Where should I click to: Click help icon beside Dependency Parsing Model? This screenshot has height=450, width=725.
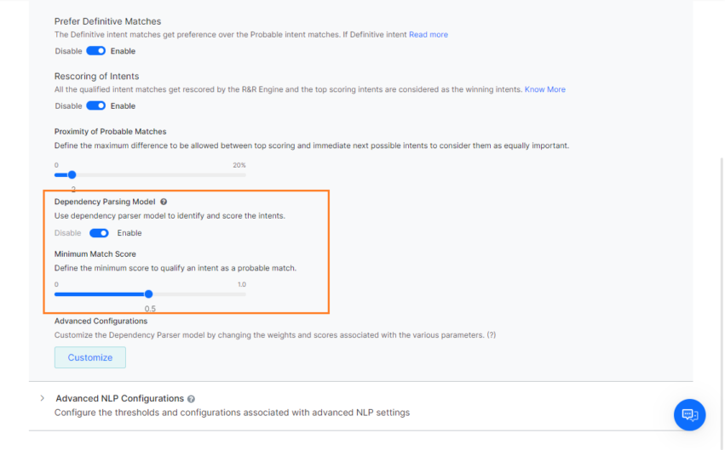pos(164,202)
